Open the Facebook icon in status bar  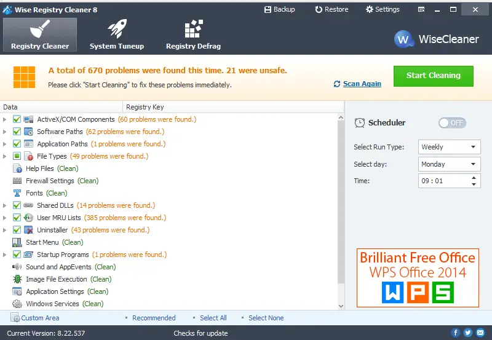click(456, 333)
